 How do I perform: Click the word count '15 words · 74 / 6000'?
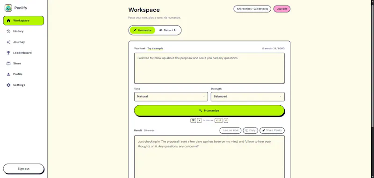[x=273, y=48]
